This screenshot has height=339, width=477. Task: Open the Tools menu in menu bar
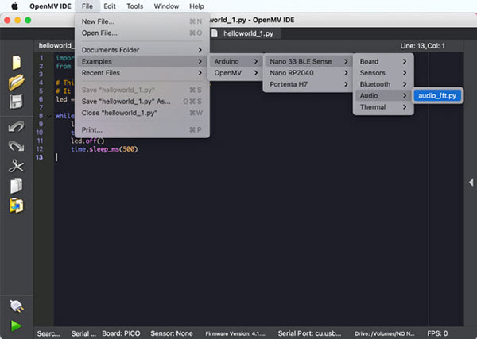tap(135, 6)
